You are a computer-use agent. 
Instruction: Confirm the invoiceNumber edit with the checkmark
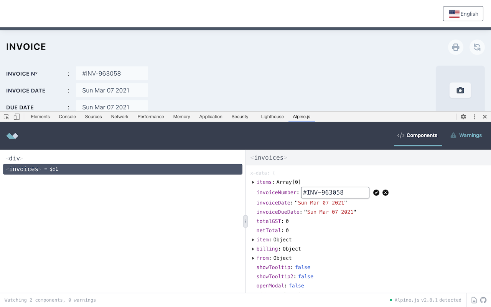[x=376, y=192]
